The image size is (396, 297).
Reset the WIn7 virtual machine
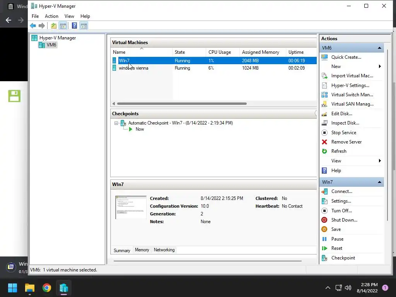tap(337, 248)
